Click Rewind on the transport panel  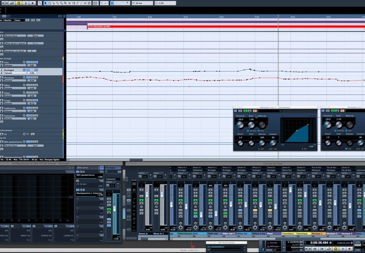[x=315, y=249]
